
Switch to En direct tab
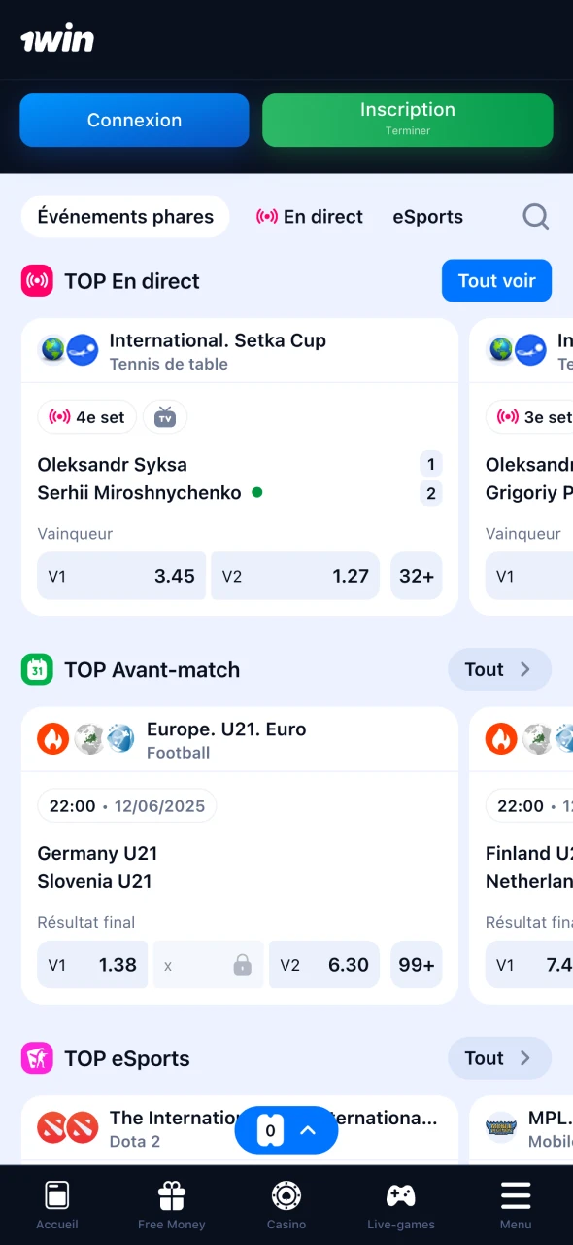click(310, 217)
